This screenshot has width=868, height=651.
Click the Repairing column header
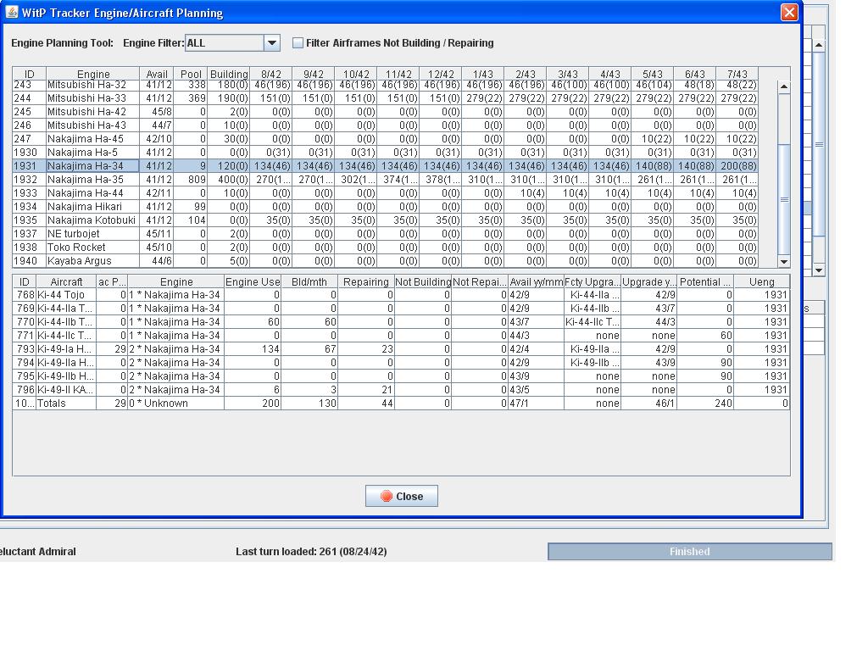pos(366,281)
